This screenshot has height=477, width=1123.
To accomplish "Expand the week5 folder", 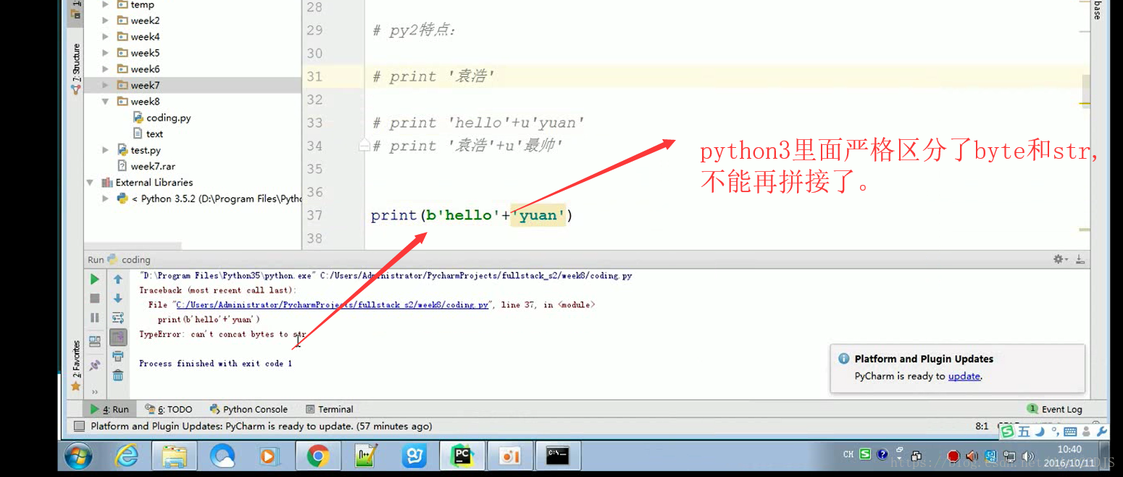I will [106, 53].
